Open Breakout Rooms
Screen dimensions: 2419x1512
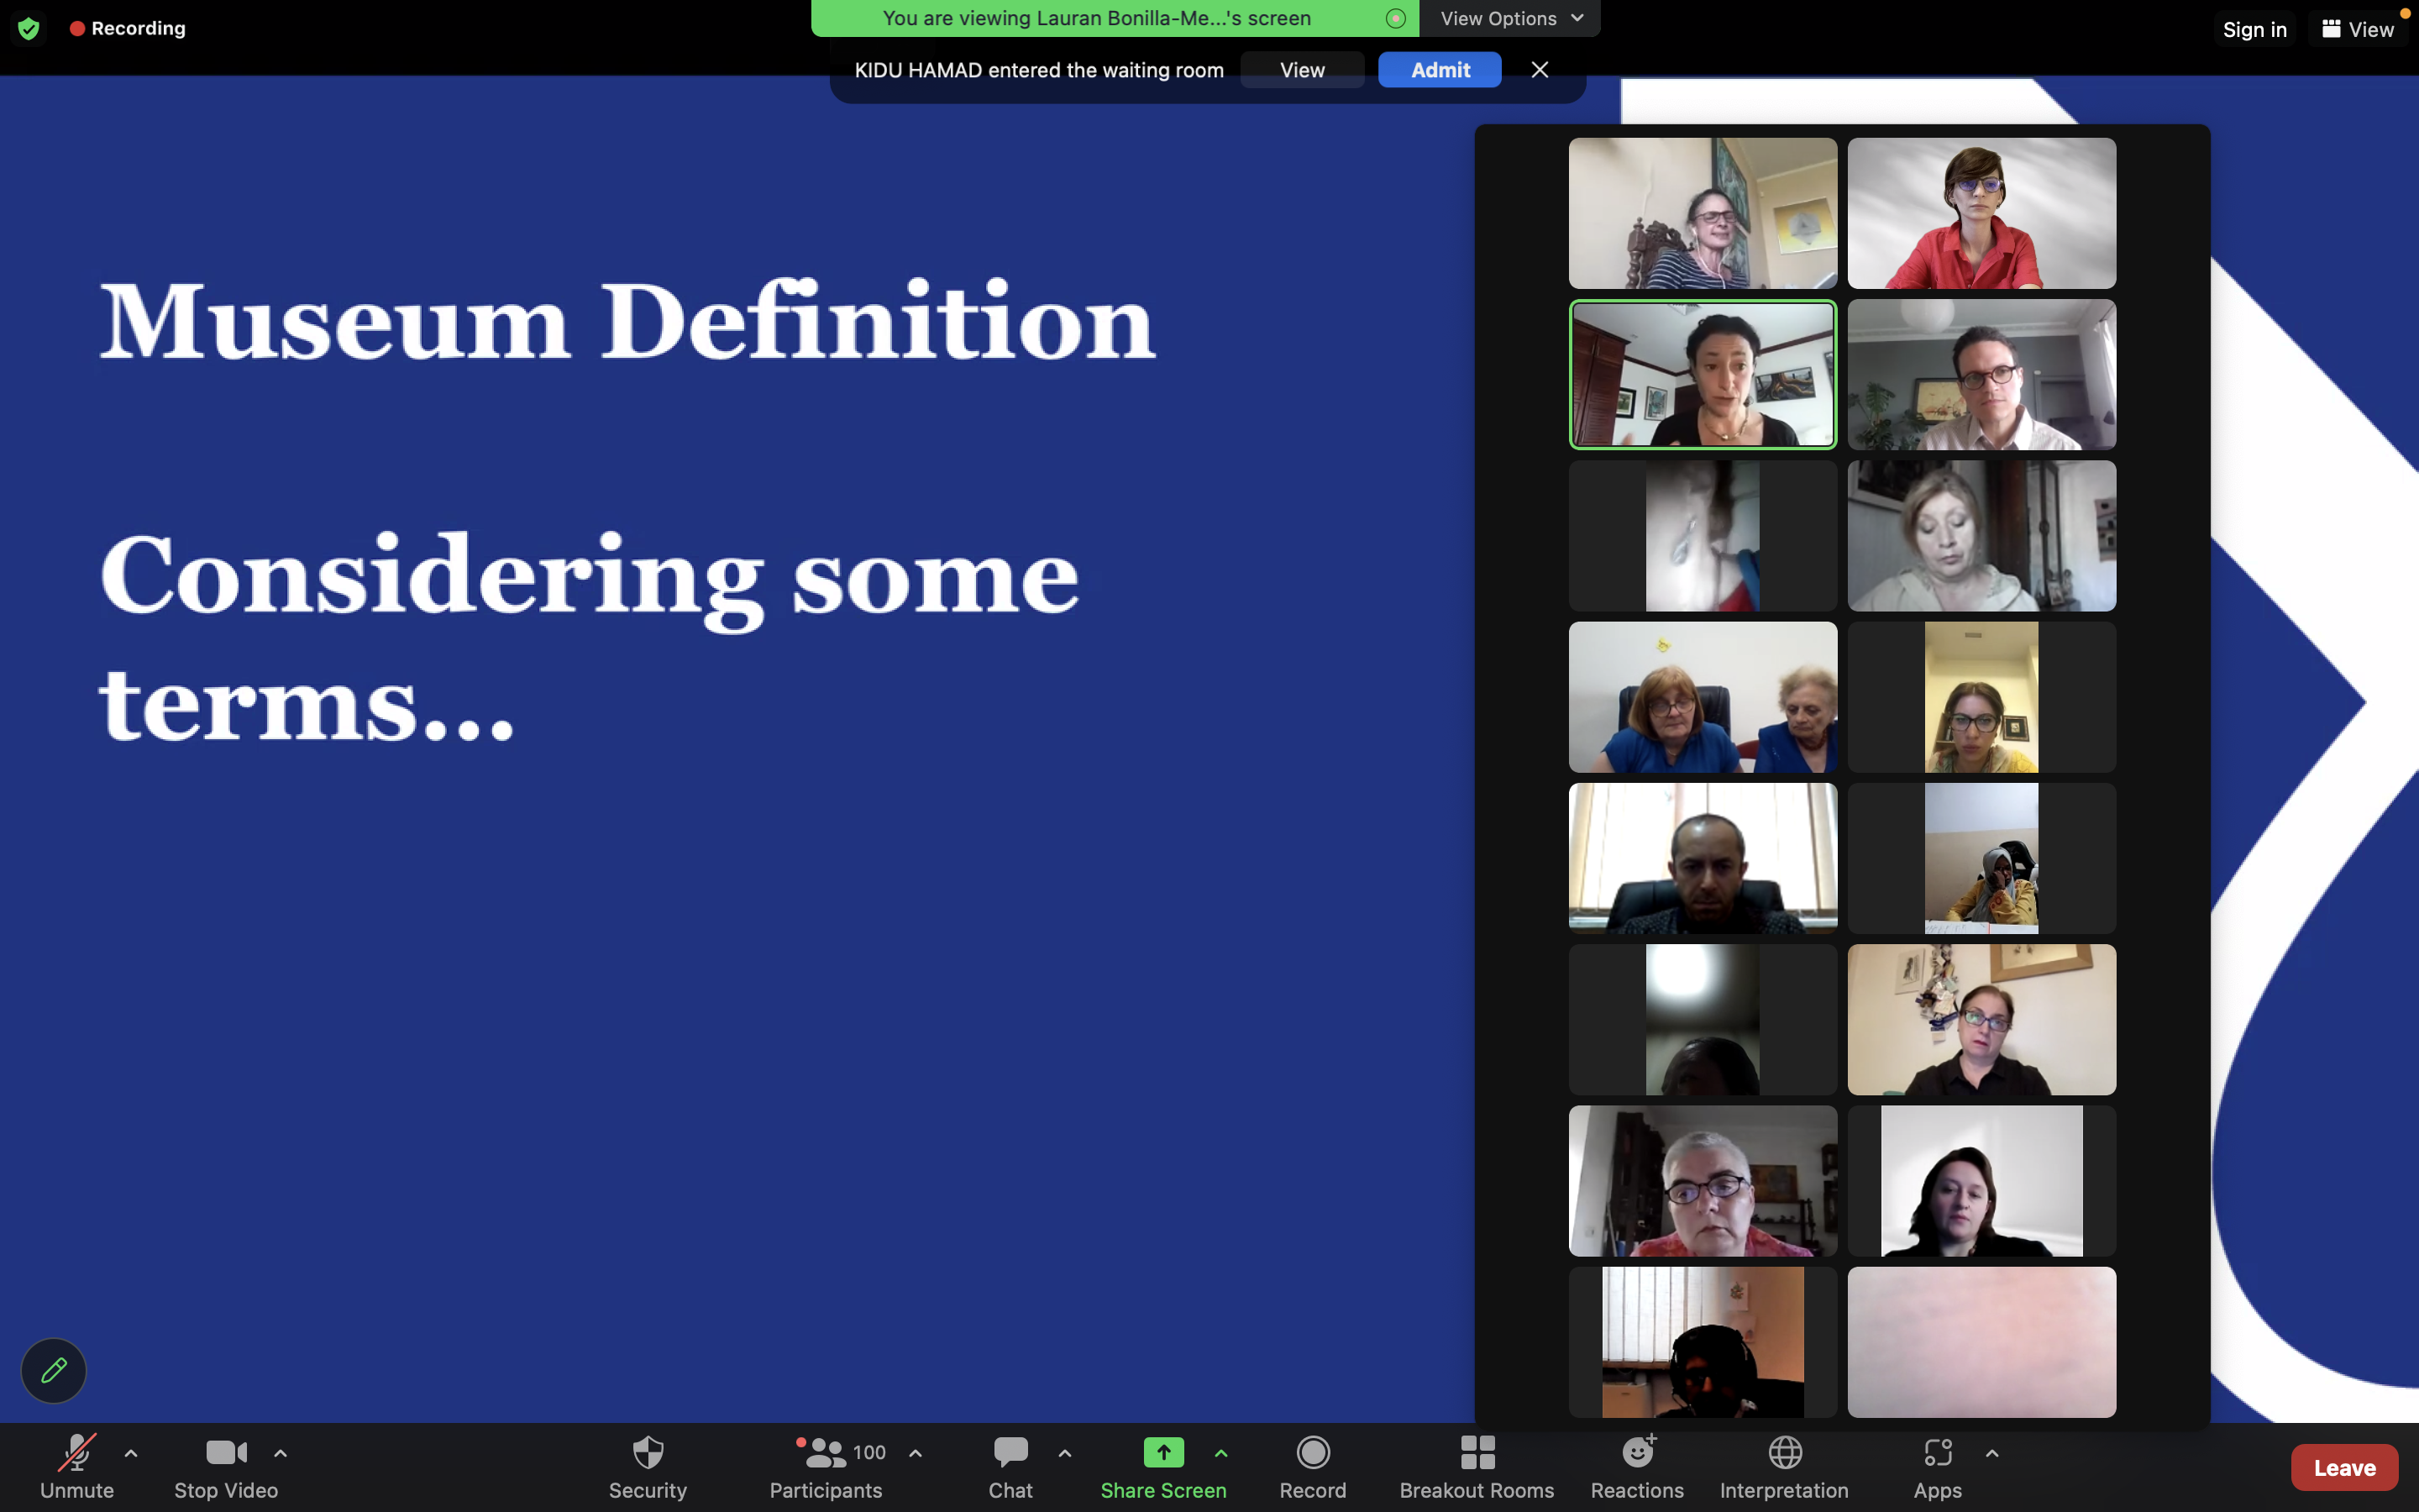coord(1477,1453)
